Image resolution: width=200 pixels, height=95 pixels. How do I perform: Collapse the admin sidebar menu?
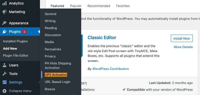click(x=17, y=91)
